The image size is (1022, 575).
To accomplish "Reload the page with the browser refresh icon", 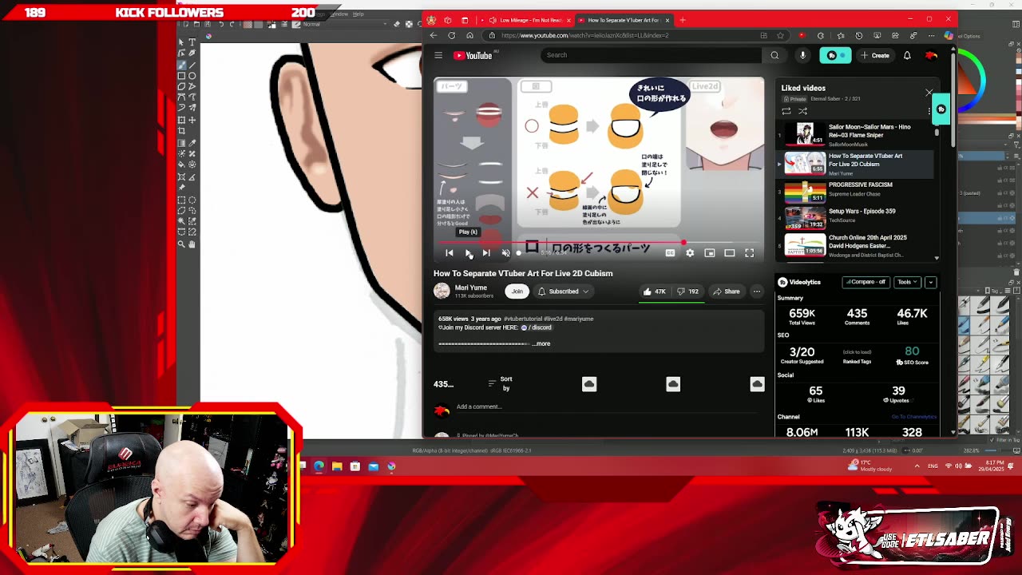I will pos(451,35).
